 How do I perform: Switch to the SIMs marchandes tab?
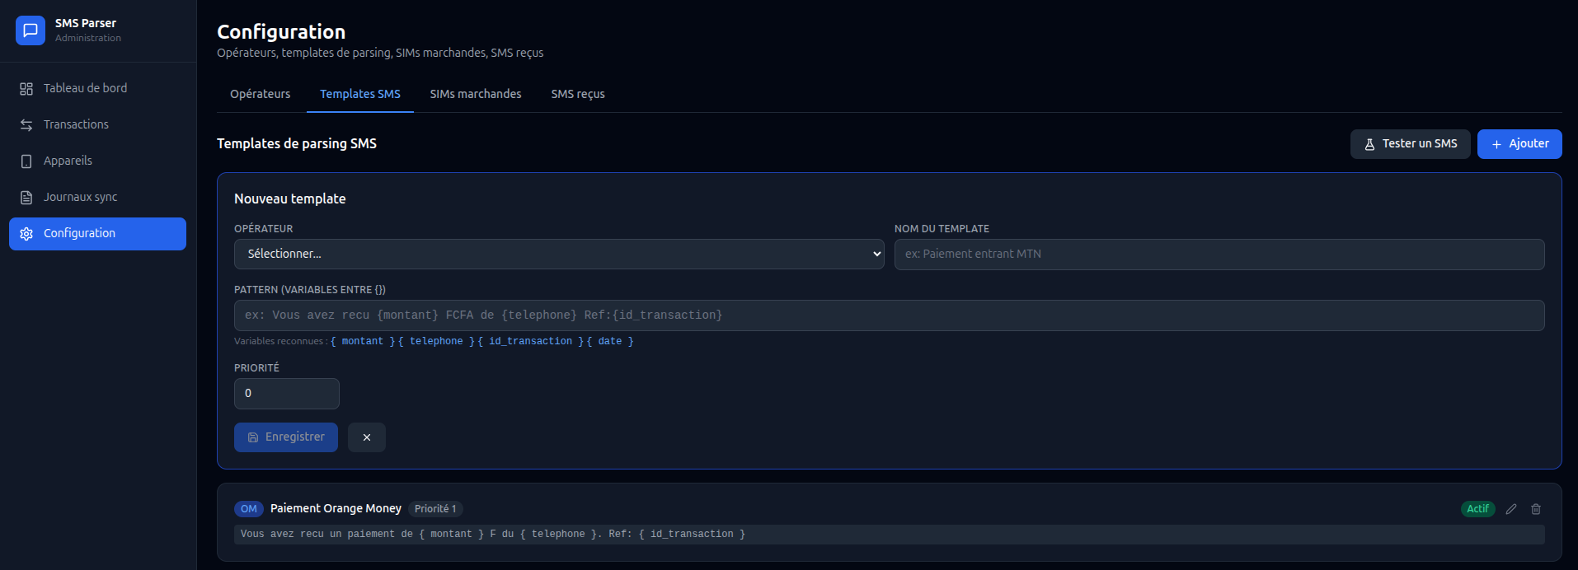[x=475, y=94]
